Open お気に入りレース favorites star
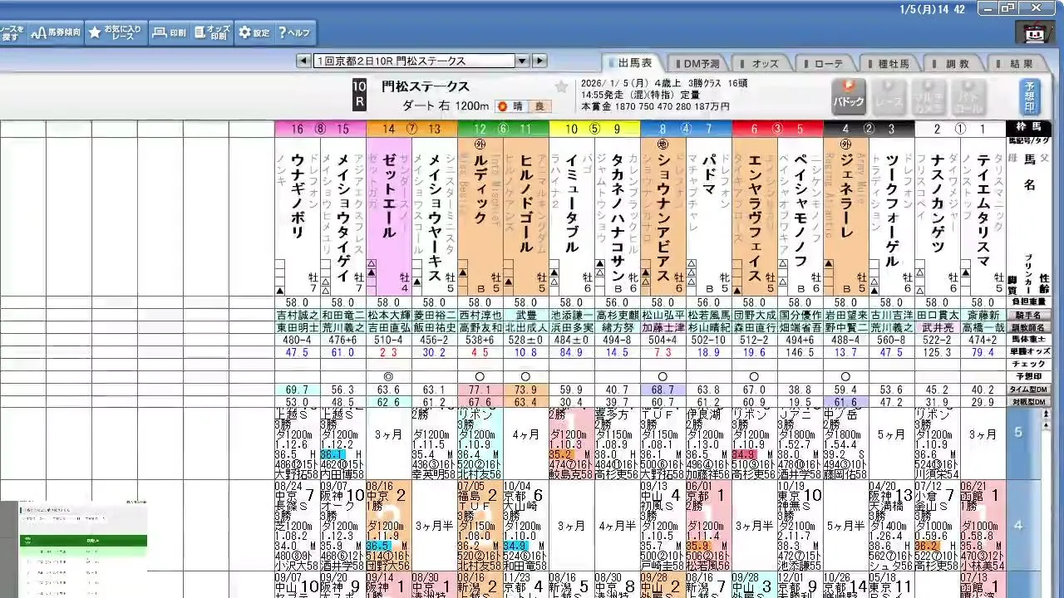 point(116,32)
